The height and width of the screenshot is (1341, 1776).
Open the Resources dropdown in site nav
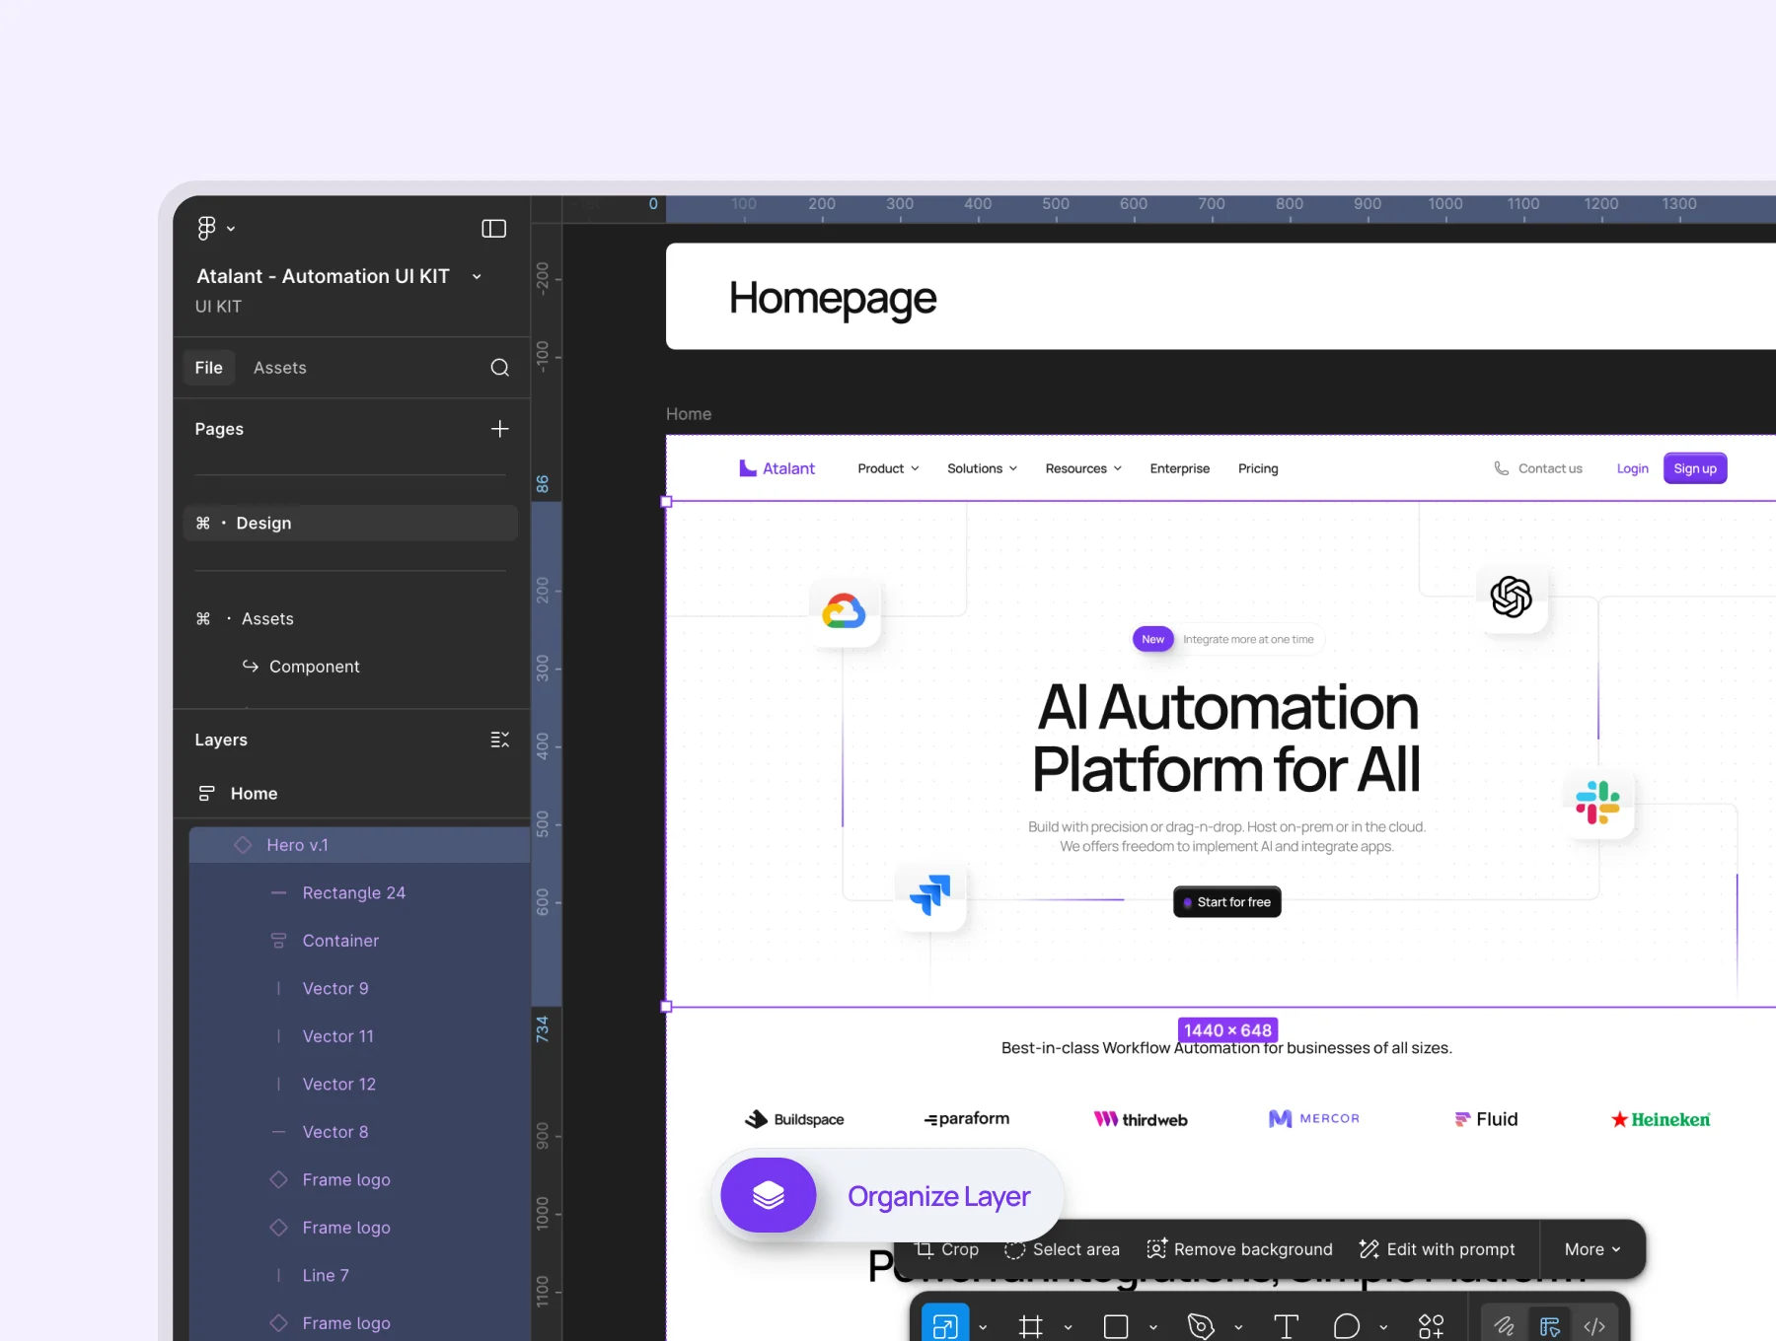[x=1083, y=468]
